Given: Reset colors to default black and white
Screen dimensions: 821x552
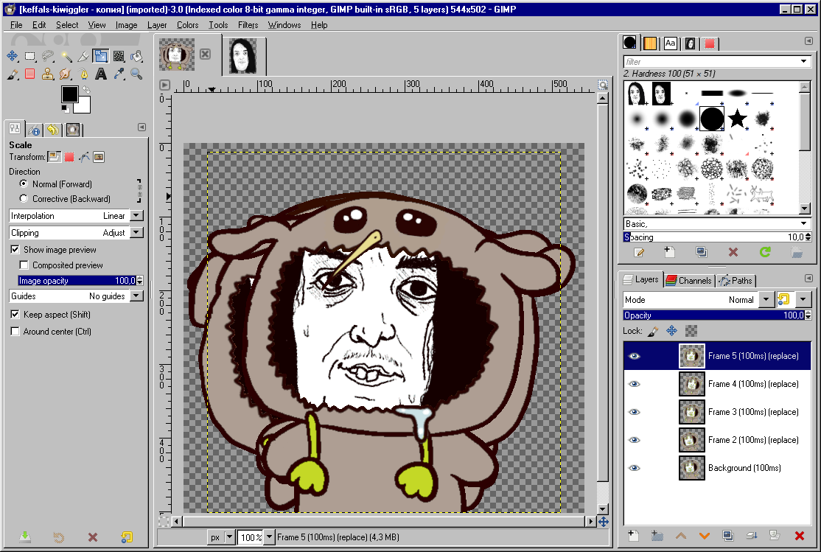Looking at the screenshot, I should tap(65, 109).
